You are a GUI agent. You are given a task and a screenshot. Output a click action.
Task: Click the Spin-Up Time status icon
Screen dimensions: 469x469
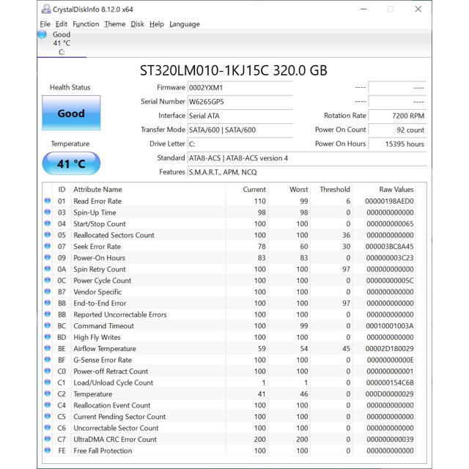[48, 212]
